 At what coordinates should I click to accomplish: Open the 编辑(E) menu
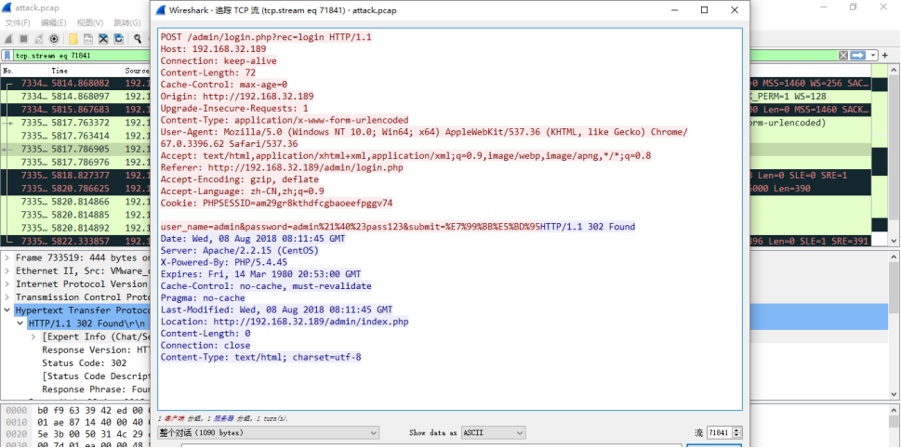pos(53,23)
